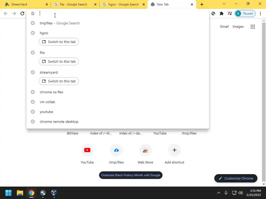Open the Gmail link
This screenshot has width=266, height=199.
(224, 27)
